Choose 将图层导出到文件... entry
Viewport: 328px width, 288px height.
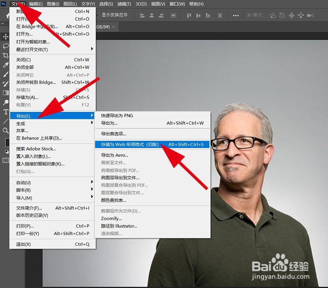click(x=152, y=178)
